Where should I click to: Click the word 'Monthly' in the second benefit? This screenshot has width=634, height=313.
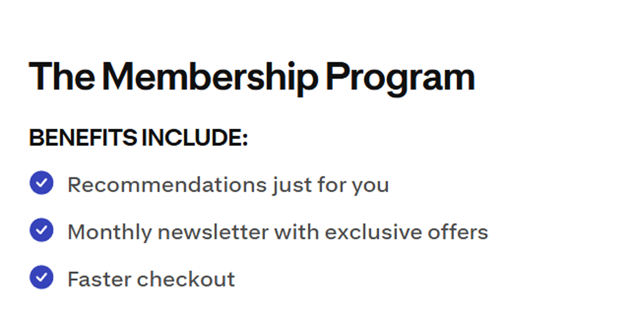pyautogui.click(x=109, y=232)
